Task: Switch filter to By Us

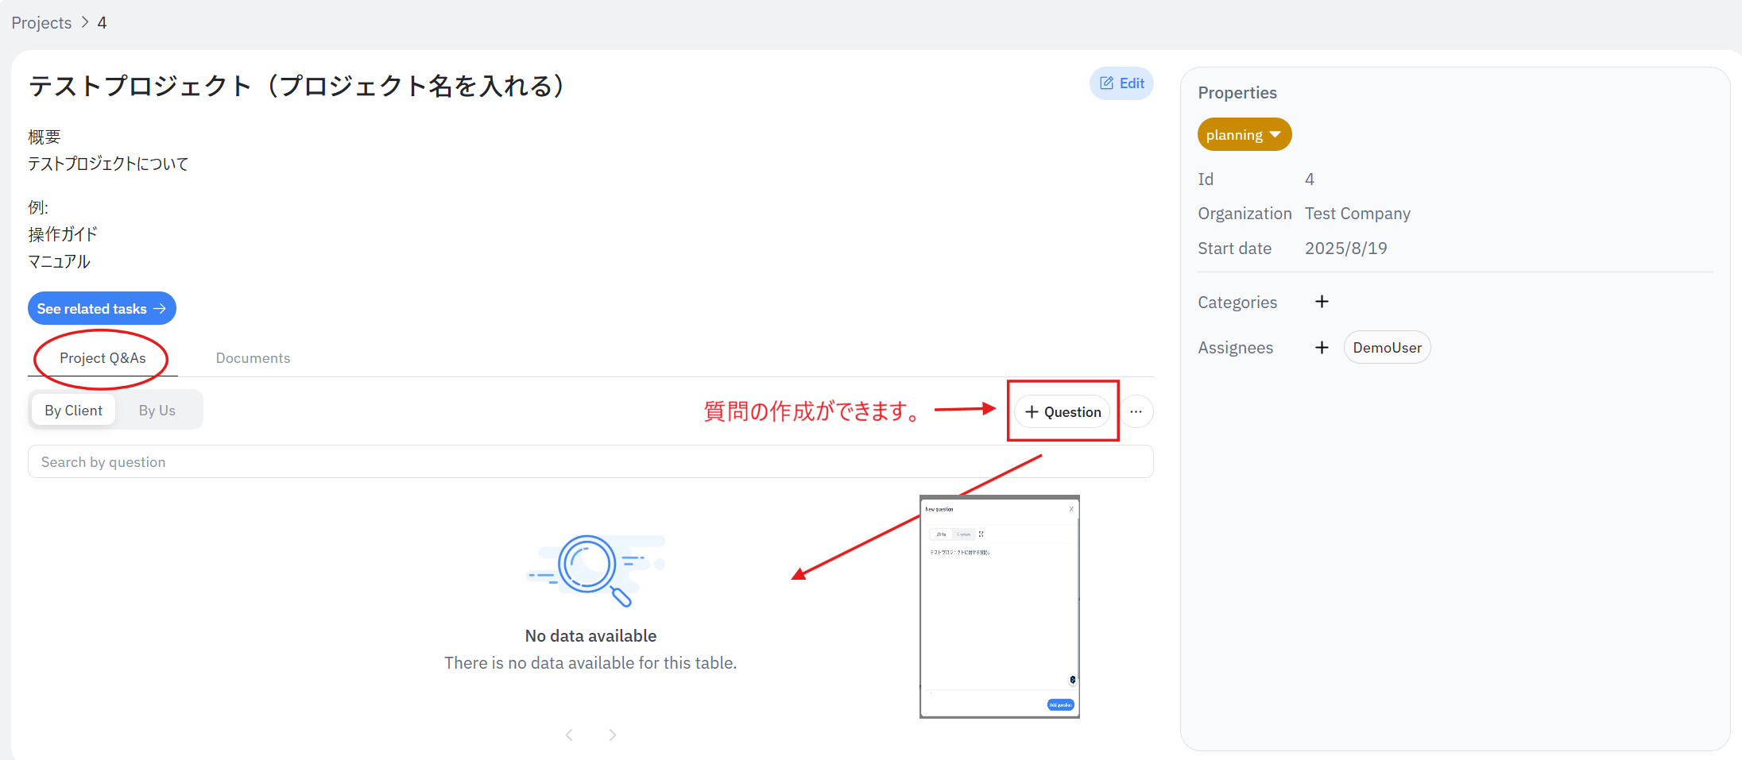Action: (157, 411)
